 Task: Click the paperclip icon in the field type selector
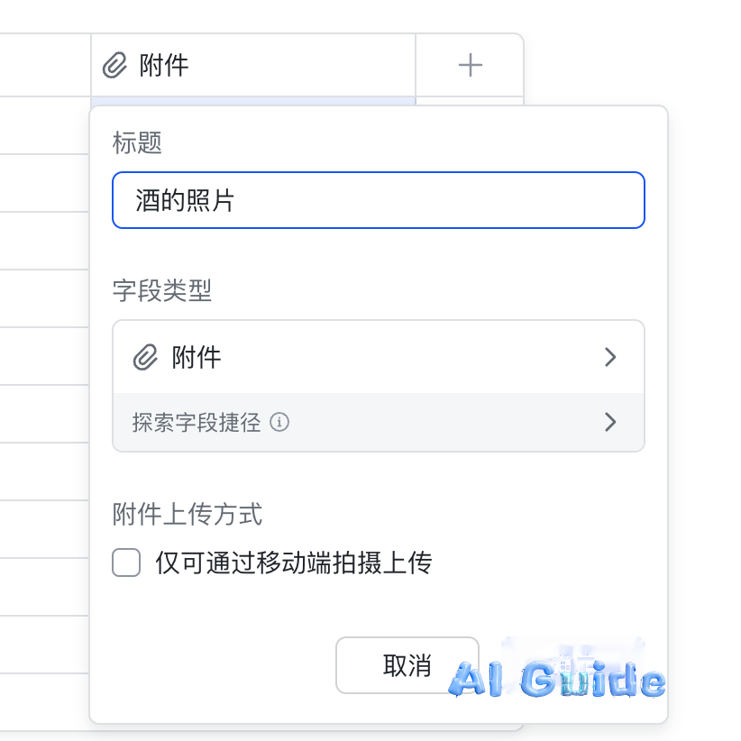145,357
